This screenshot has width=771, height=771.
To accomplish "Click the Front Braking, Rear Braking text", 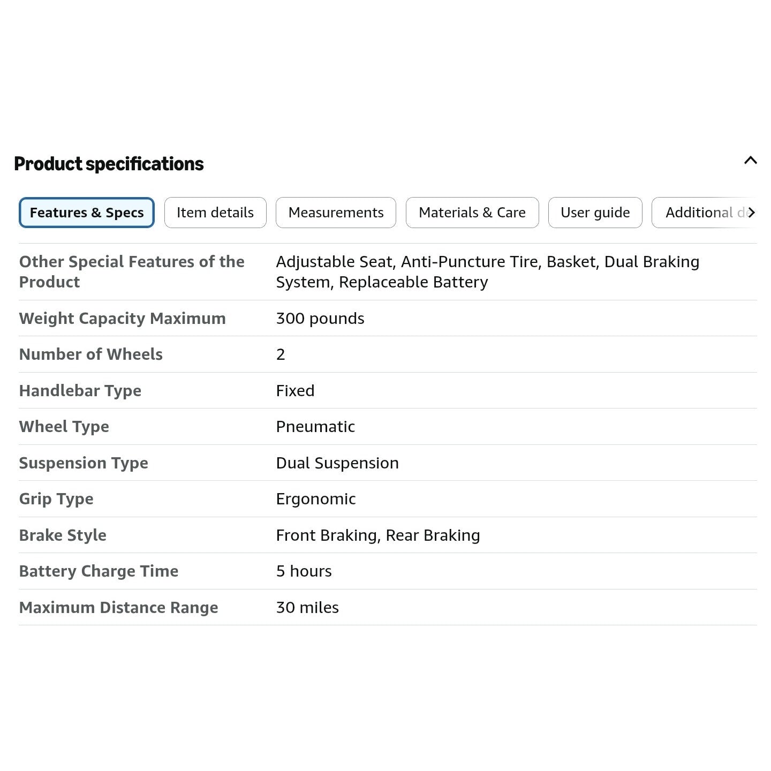I will 378,535.
